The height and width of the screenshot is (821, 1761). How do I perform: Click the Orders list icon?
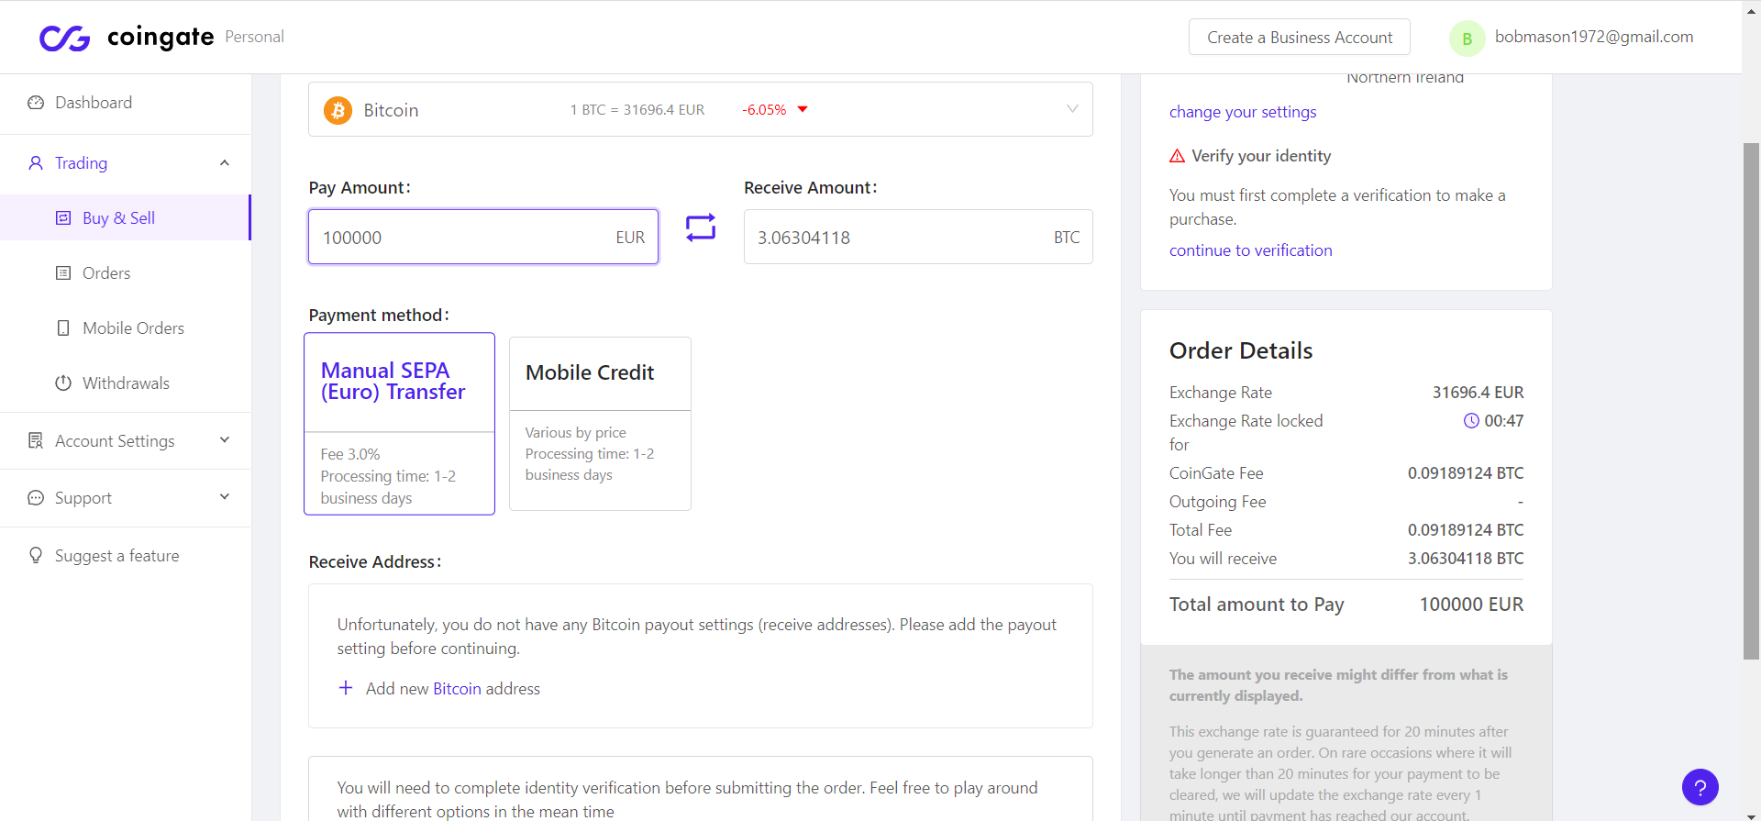tap(63, 273)
